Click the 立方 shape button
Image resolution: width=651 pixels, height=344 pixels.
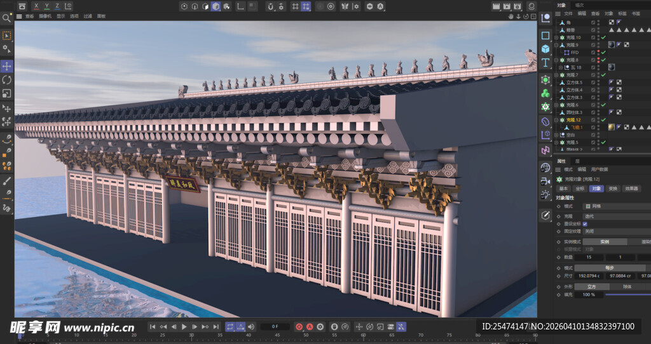tap(591, 286)
